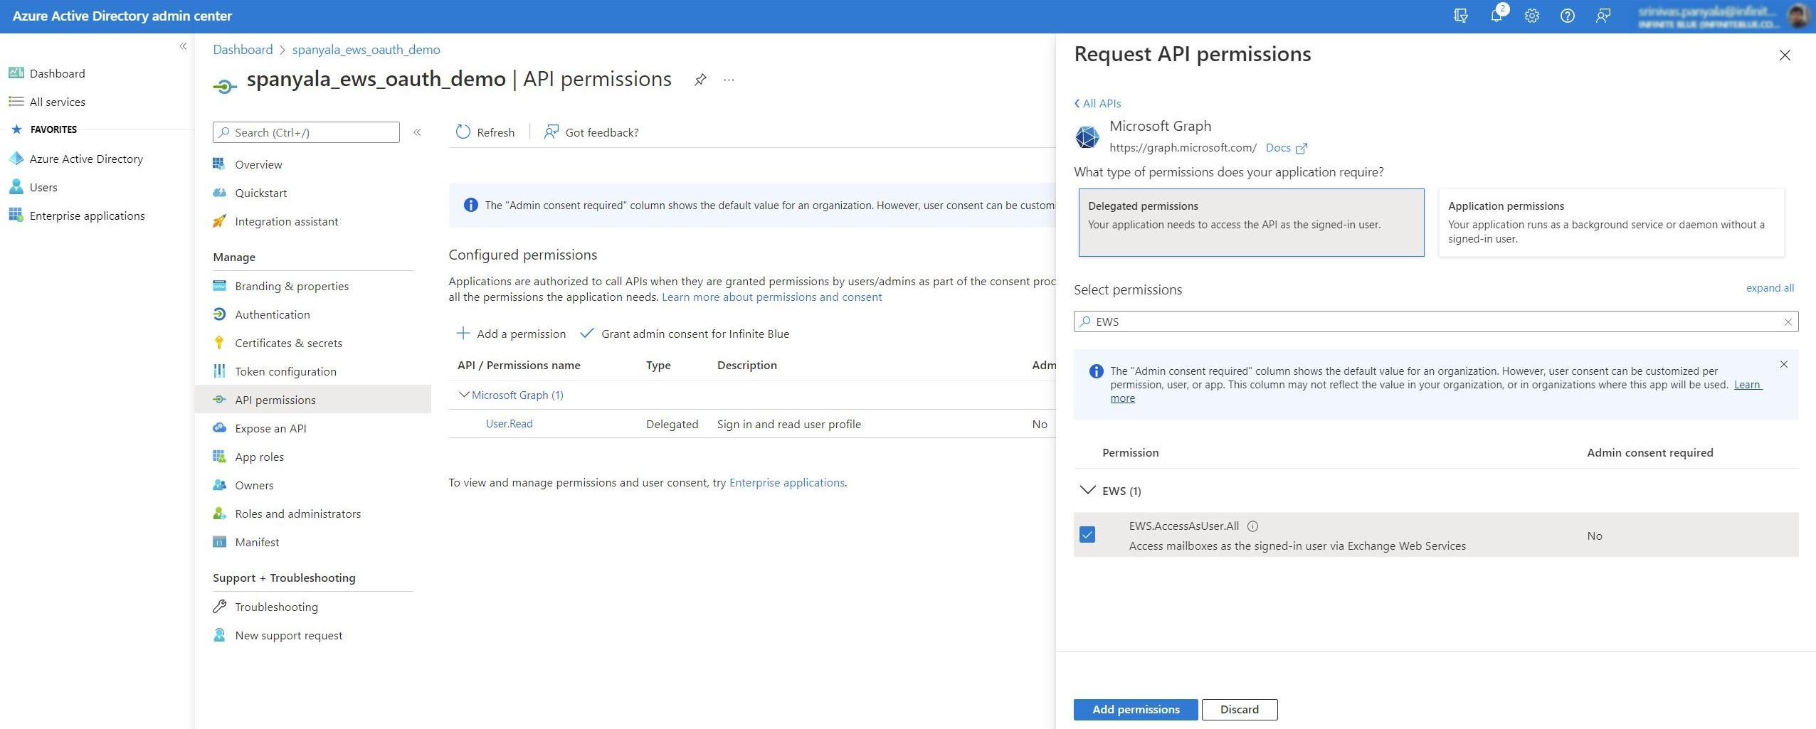Click the spanyala_ews_oauth_demo breadcrumb
The width and height of the screenshot is (1816, 729).
(x=366, y=50)
